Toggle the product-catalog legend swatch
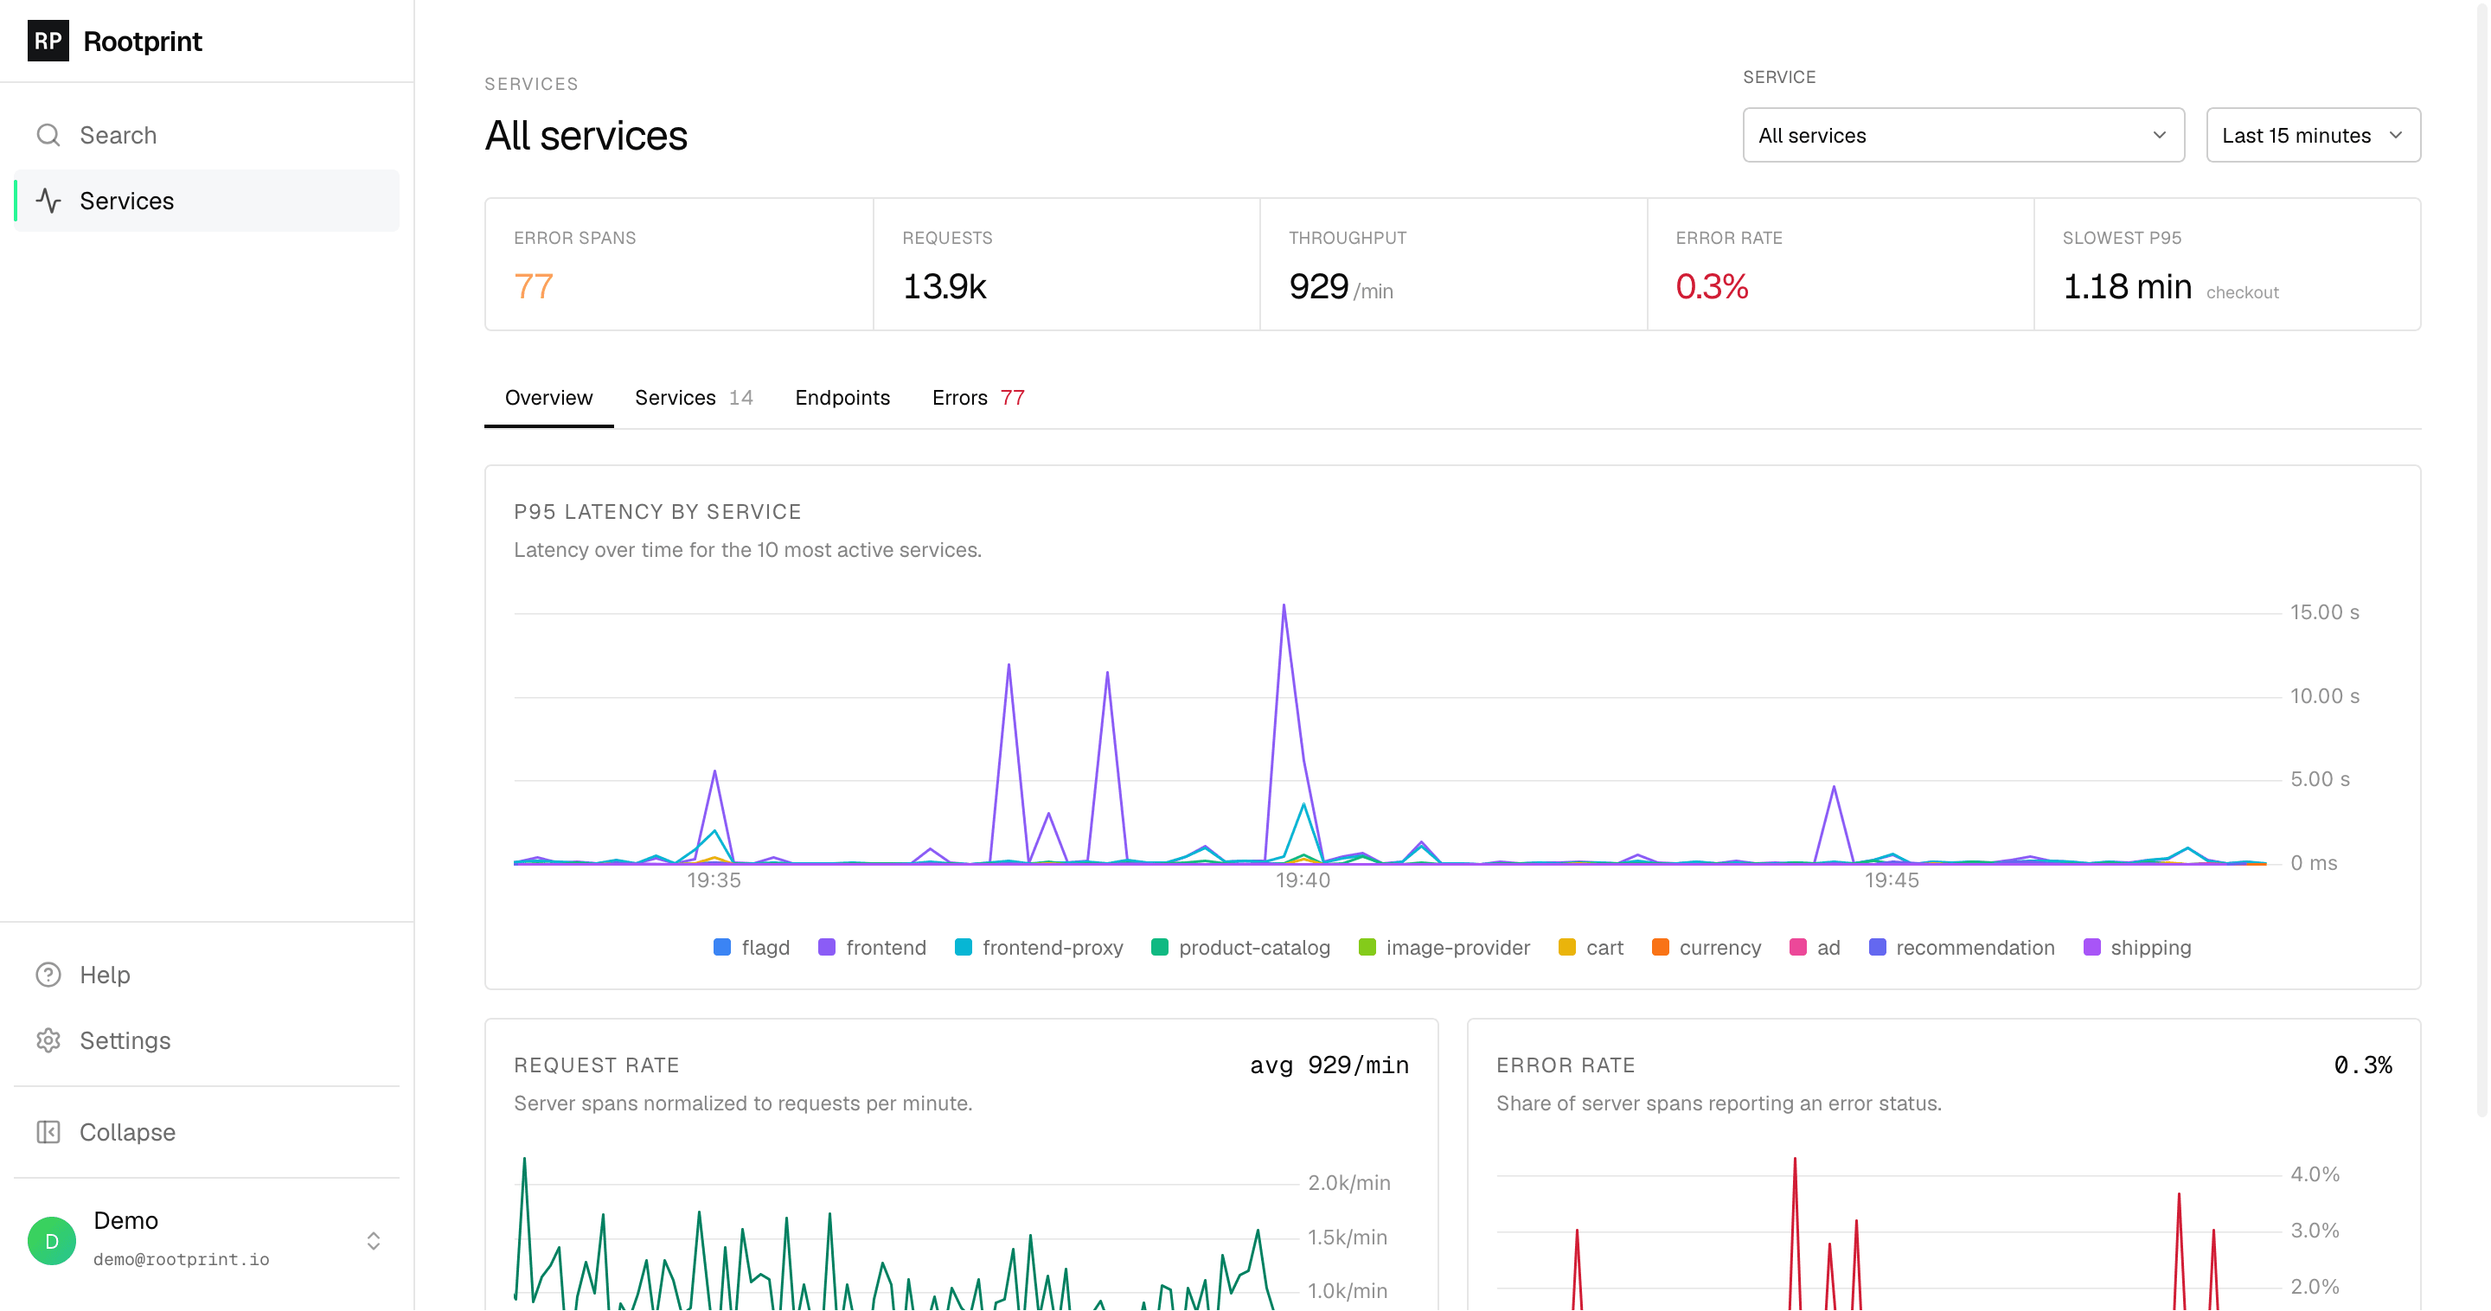The image size is (2491, 1311). tap(1159, 948)
